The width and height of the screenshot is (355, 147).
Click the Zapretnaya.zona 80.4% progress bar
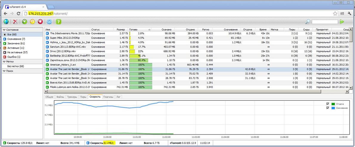140,60
